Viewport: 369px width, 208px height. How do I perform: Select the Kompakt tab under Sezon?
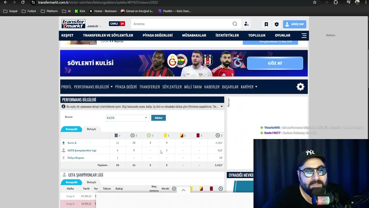click(71, 129)
